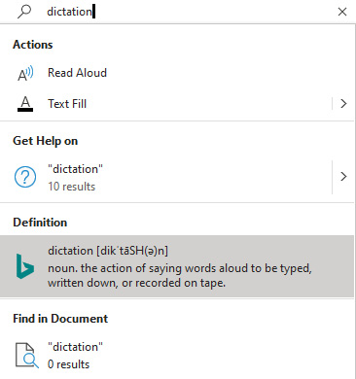Select the Read Aloud action
Image resolution: width=356 pixels, height=379 pixels.
coord(177,73)
